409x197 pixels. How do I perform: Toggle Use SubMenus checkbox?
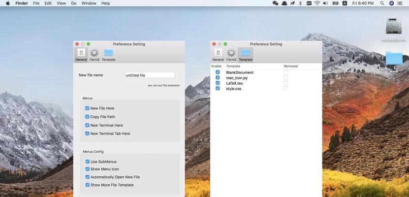[x=88, y=162]
